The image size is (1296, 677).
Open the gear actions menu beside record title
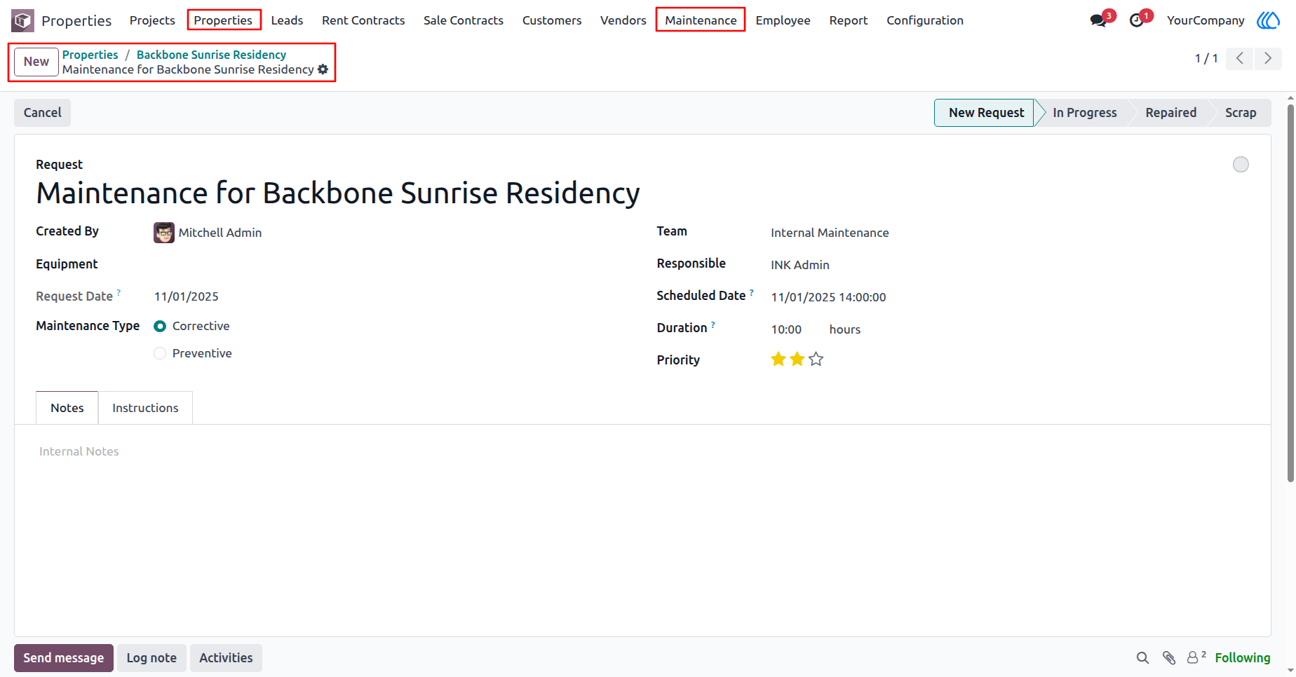pyautogui.click(x=323, y=69)
